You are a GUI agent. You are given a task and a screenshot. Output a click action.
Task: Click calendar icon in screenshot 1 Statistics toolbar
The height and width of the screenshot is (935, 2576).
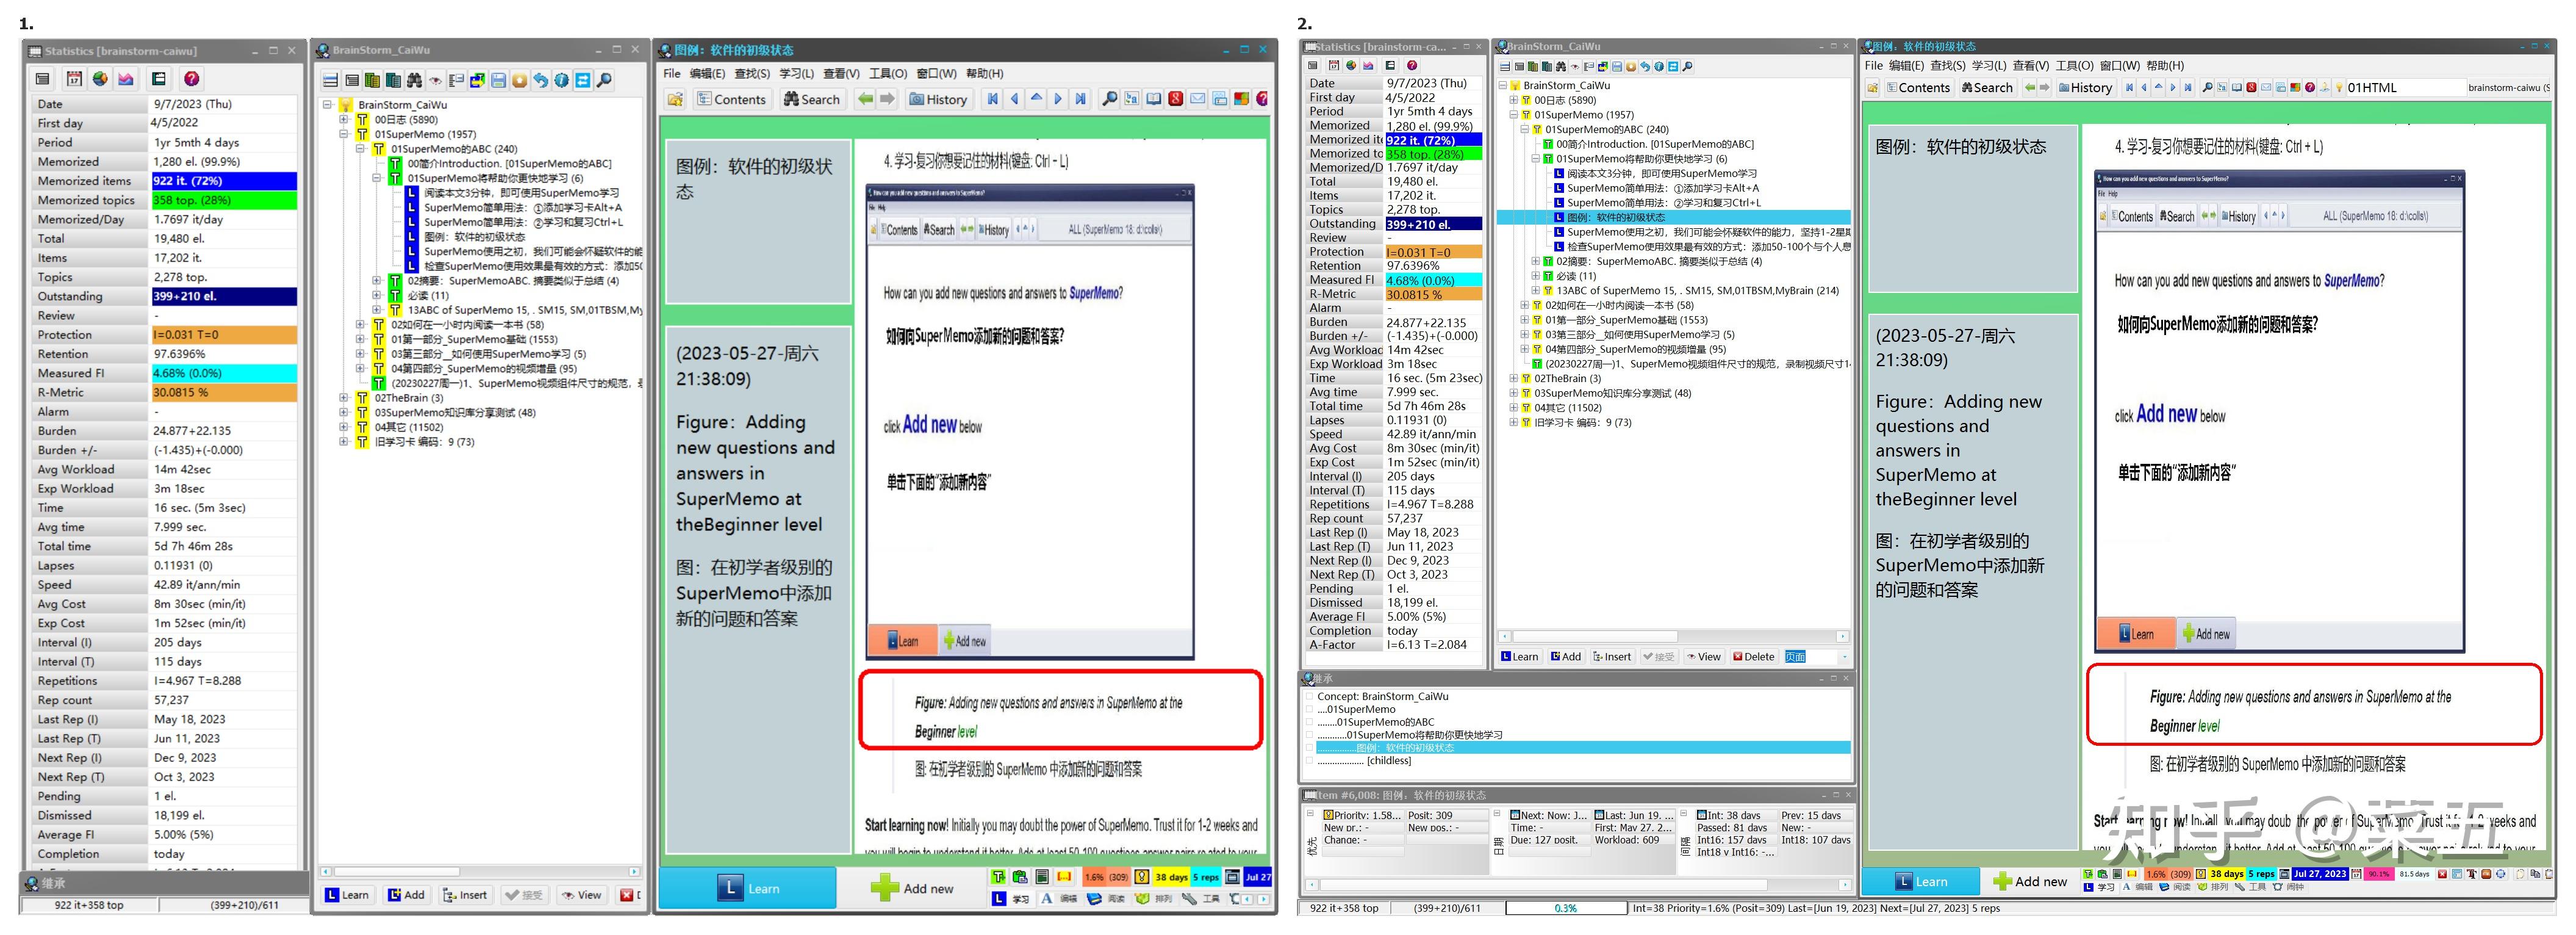click(74, 79)
